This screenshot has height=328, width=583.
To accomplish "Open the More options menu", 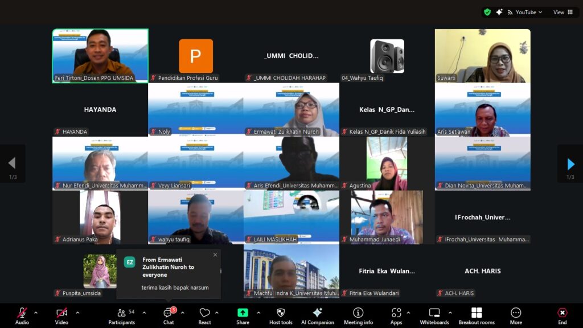I will 516,315.
